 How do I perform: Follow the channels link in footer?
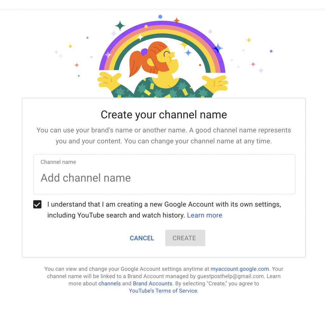(x=109, y=283)
